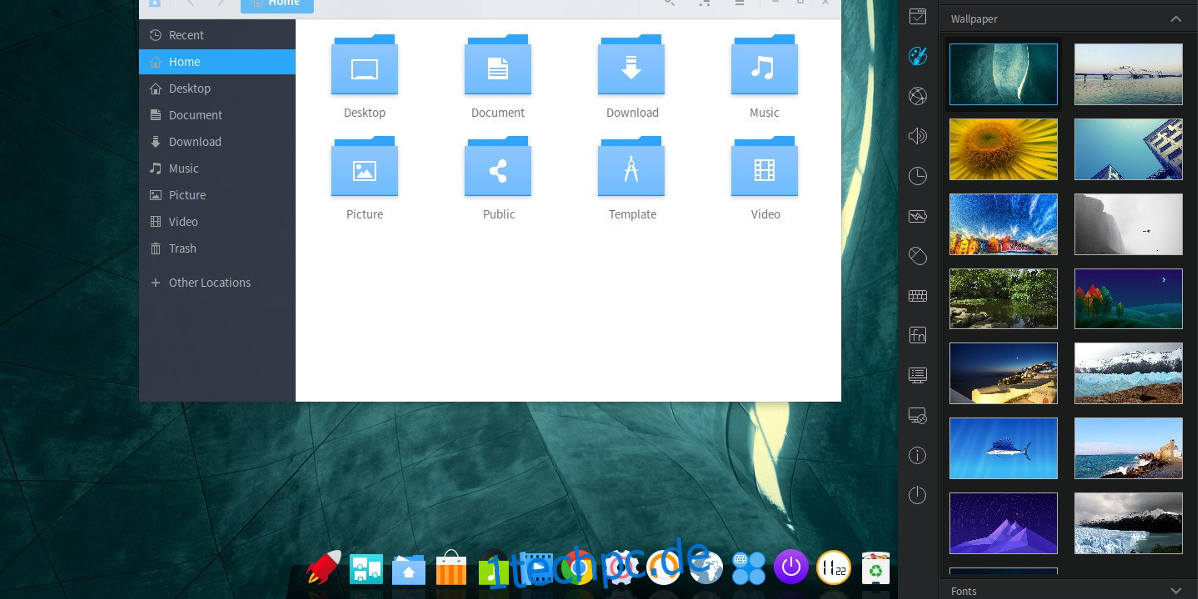Go to Document in the sidebar

[217, 115]
